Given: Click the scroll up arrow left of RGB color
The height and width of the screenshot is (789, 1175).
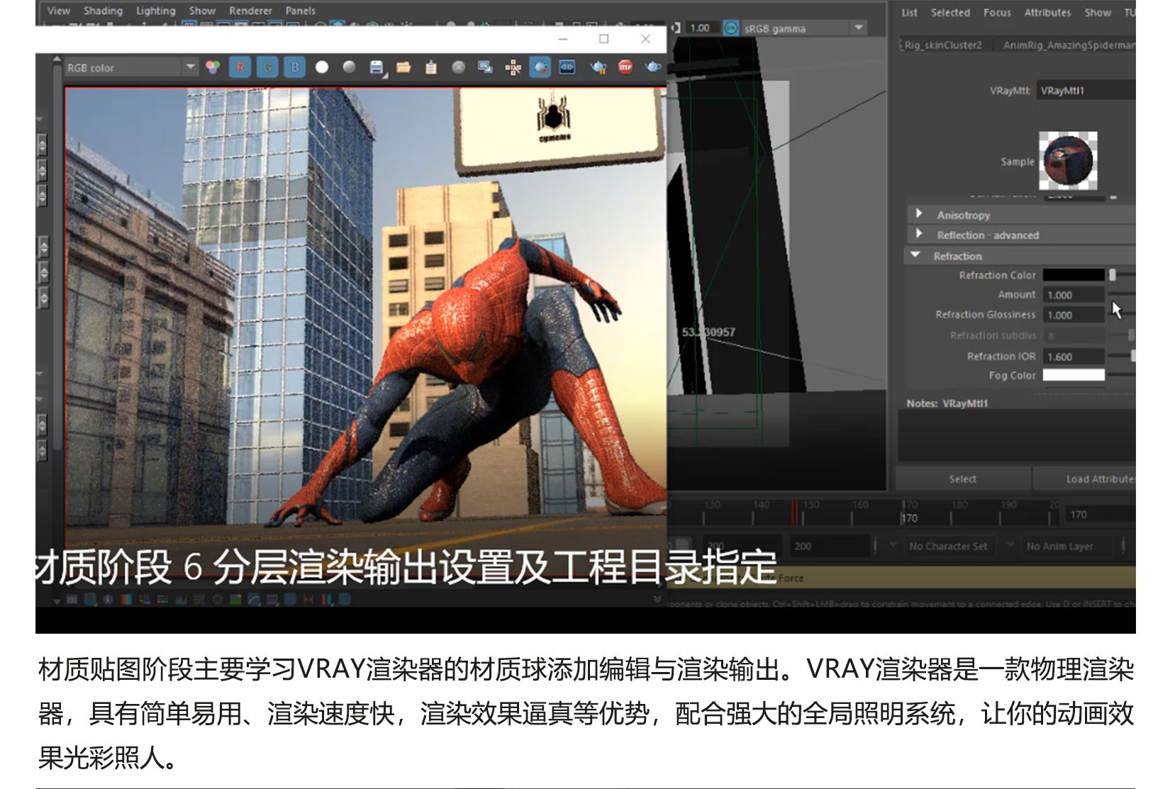Looking at the screenshot, I should click(x=57, y=59).
